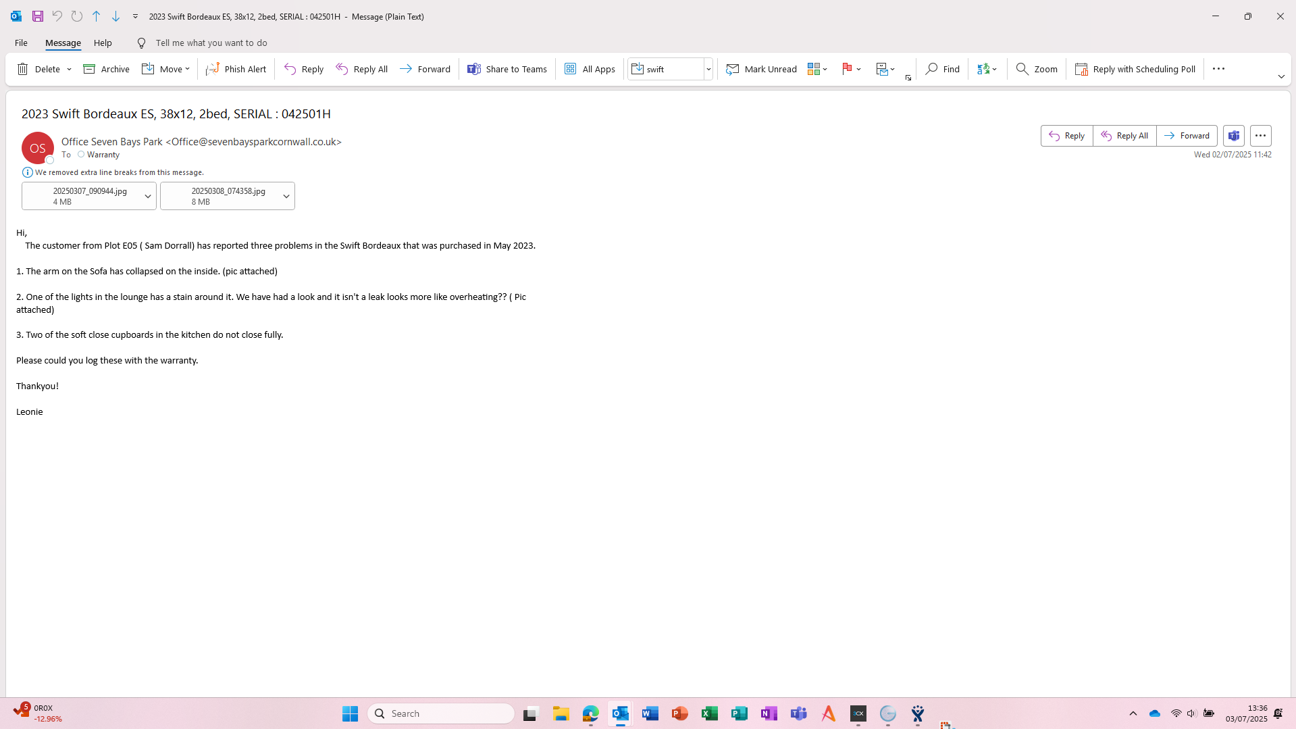Show more ribbon commands via ellipsis
This screenshot has height=729, width=1296.
pos(1218,68)
